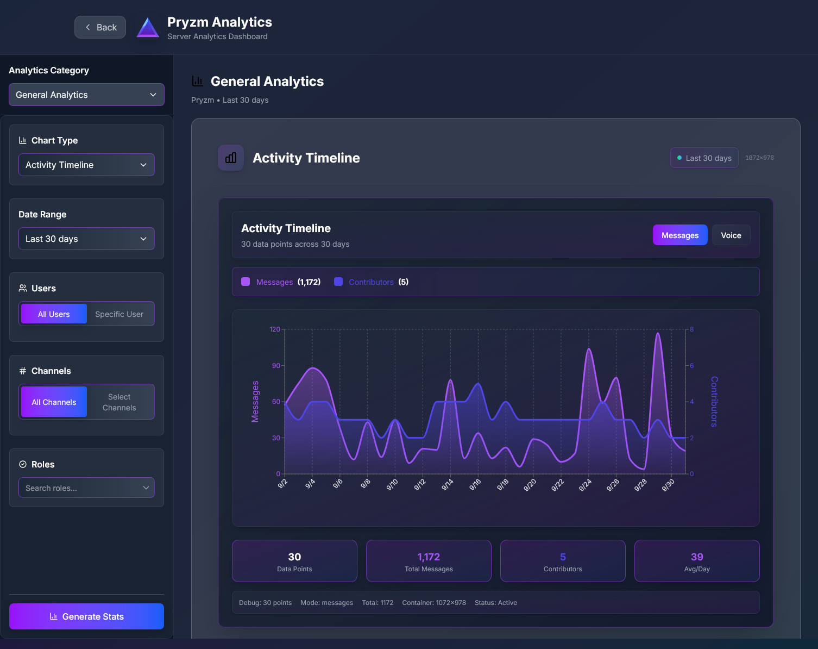Click the Back button
818x649 pixels.
[100, 27]
